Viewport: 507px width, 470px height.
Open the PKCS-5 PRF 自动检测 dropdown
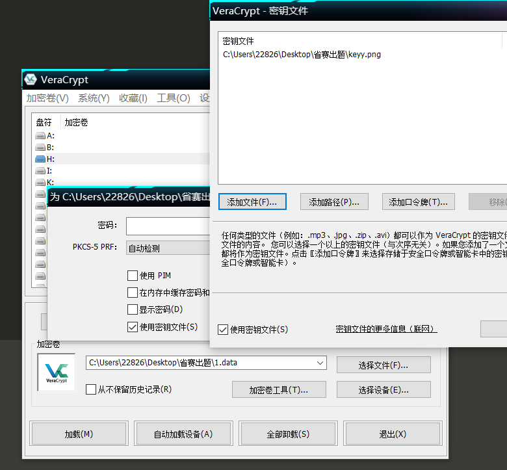pyautogui.click(x=168, y=248)
